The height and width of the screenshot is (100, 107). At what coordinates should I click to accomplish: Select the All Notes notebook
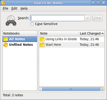[x=20, y=39]
